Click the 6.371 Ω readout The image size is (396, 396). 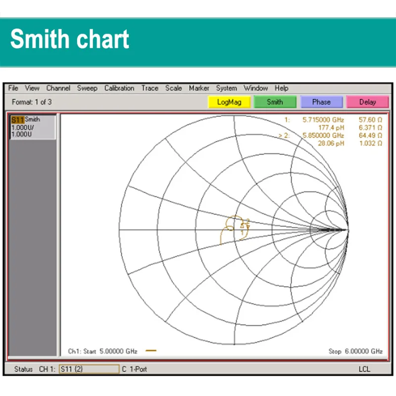point(370,128)
